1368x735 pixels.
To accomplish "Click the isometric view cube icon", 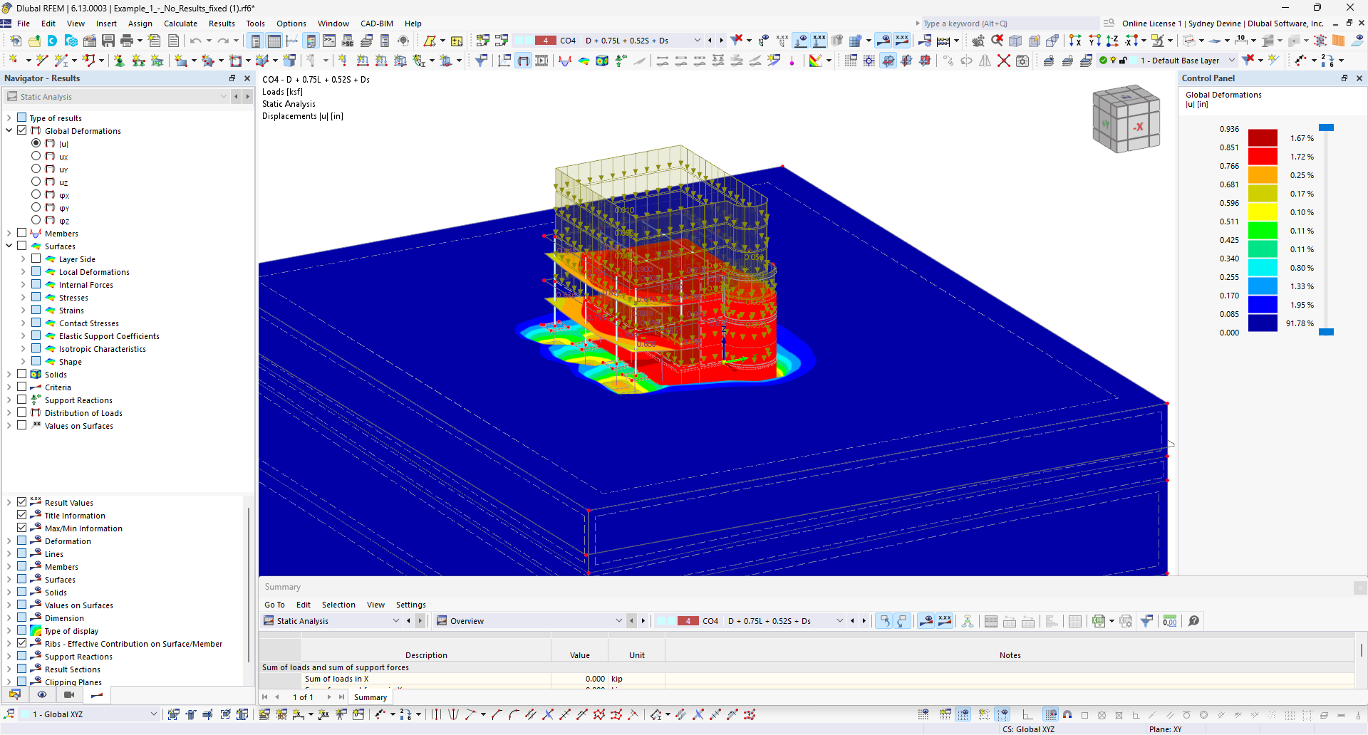I will click(1015, 41).
